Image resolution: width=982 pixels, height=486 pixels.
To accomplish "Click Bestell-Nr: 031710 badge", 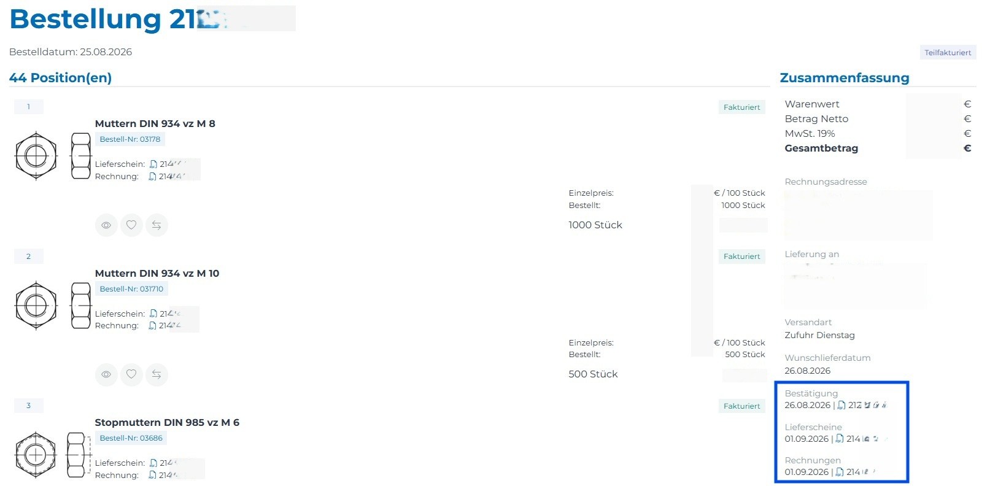I will [x=131, y=289].
